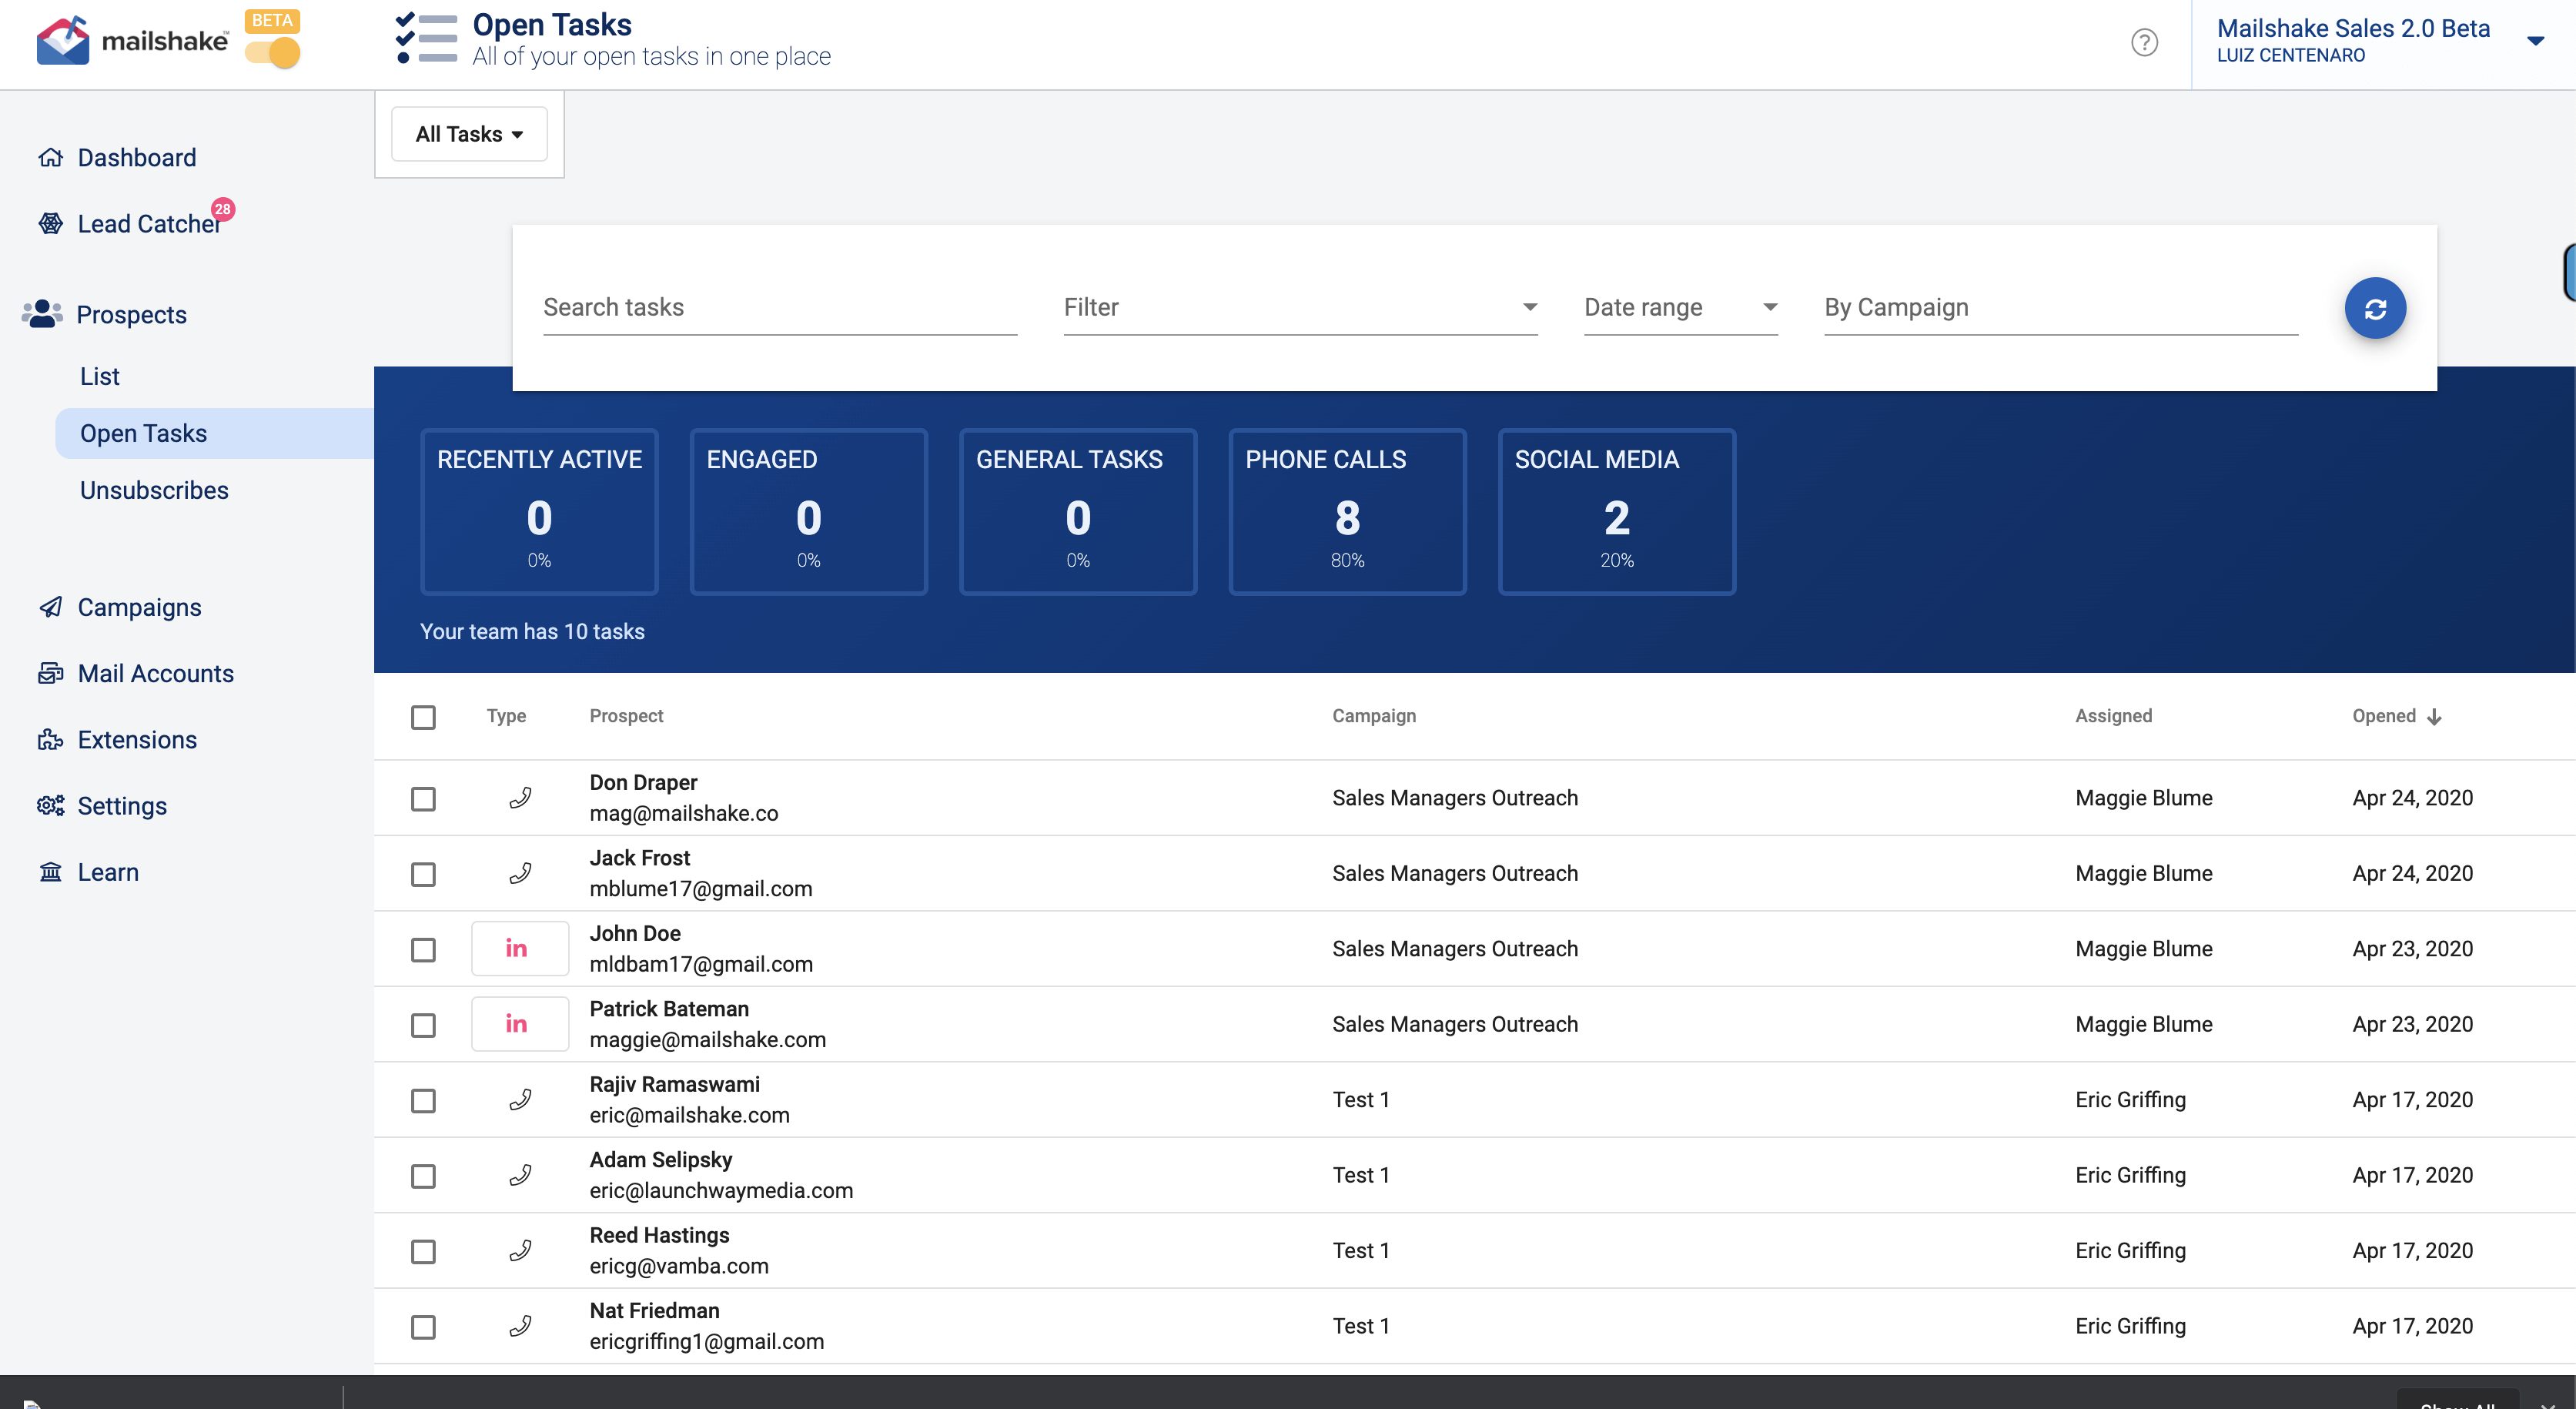Click the Search tasks field

point(779,308)
